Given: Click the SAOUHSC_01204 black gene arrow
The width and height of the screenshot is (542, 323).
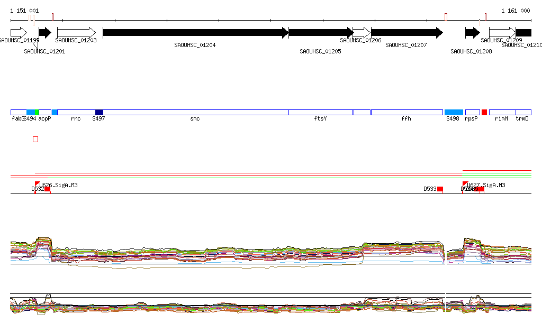Looking at the screenshot, I should tap(195, 33).
